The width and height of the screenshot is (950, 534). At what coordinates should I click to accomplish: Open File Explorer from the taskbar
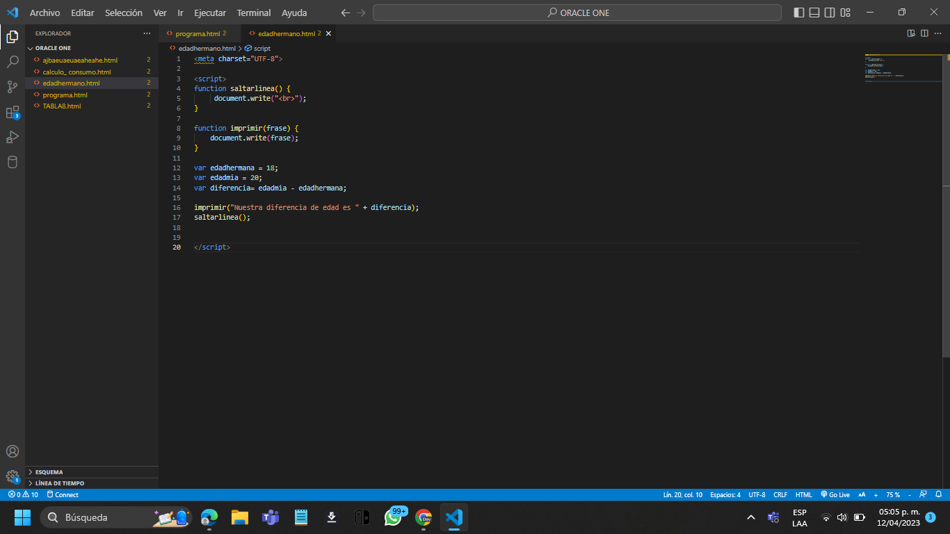coord(240,517)
